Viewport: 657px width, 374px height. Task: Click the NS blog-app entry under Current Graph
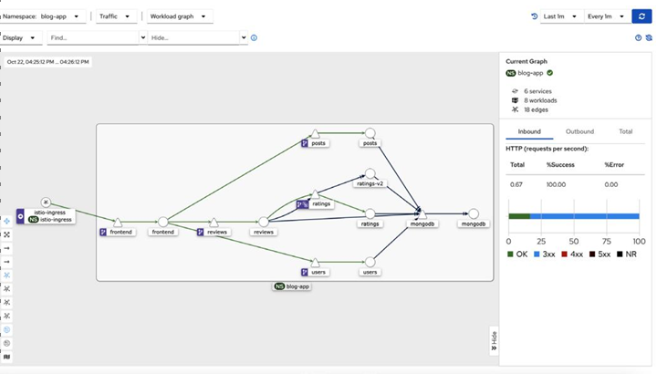[525, 73]
